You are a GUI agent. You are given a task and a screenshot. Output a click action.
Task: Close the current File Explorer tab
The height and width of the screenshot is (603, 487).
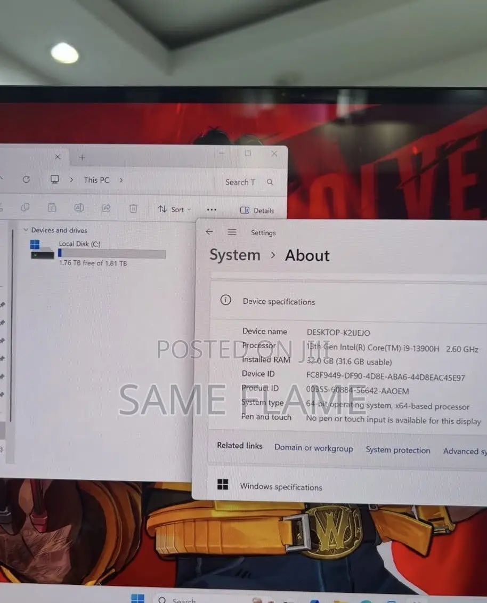pyautogui.click(x=57, y=157)
